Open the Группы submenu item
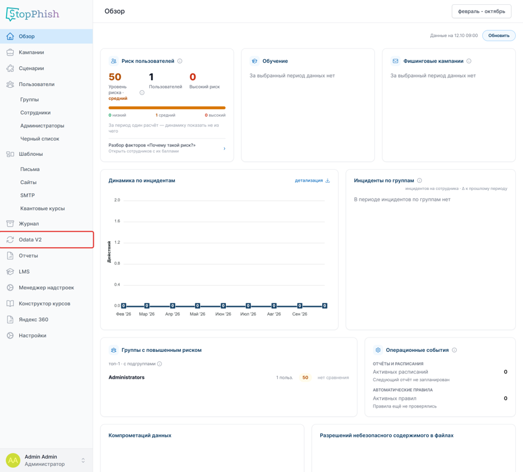Image resolution: width=523 pixels, height=472 pixels. 29,100
